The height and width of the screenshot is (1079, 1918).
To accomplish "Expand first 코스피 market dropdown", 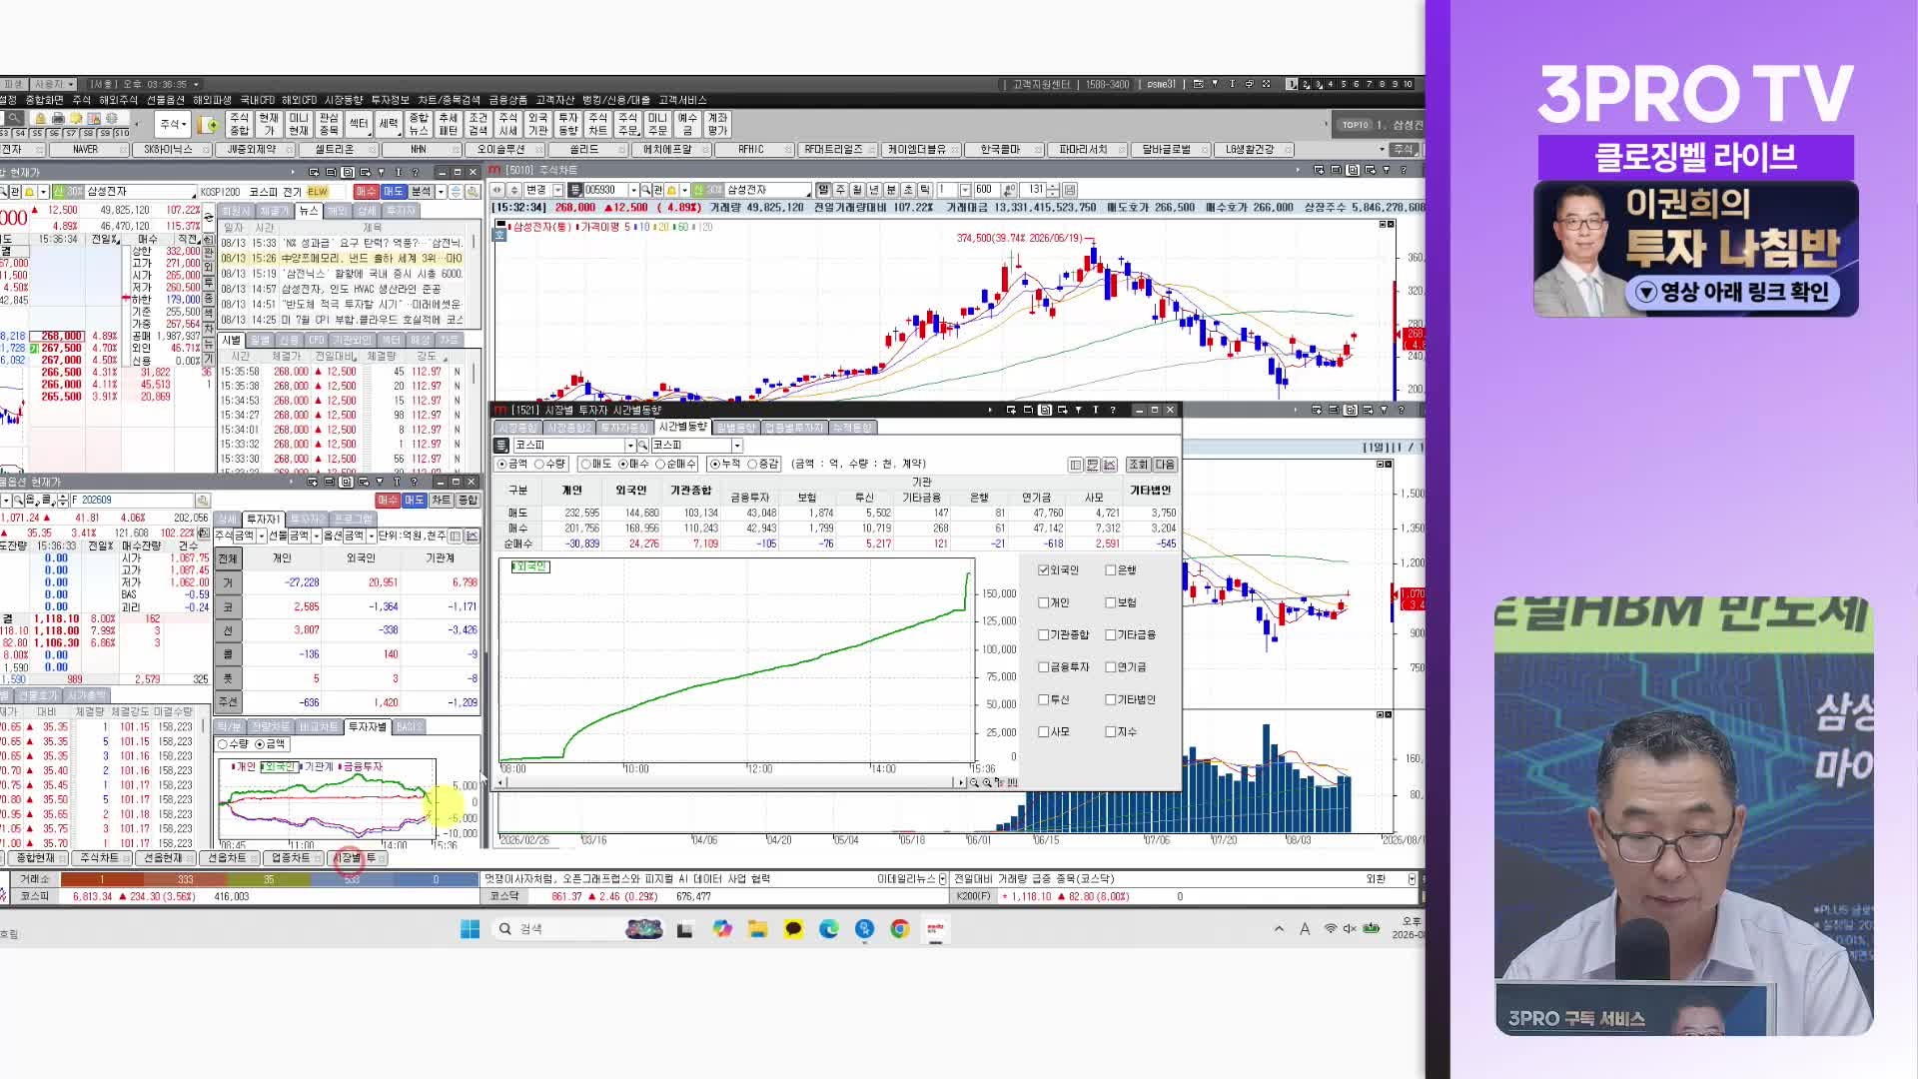I will point(630,446).
